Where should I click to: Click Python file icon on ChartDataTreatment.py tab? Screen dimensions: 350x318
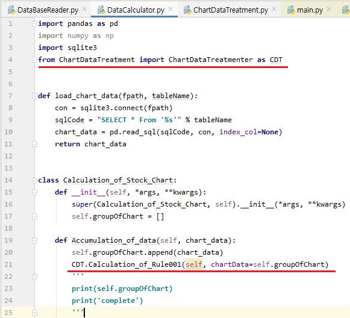[187, 10]
